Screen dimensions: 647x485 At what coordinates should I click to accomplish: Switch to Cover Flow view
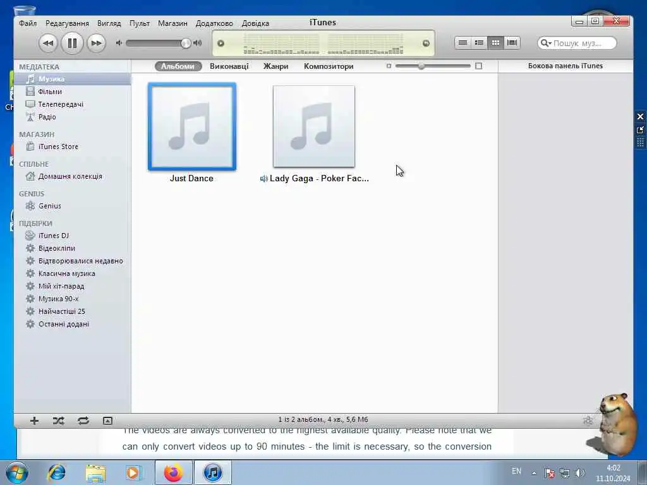coord(512,43)
